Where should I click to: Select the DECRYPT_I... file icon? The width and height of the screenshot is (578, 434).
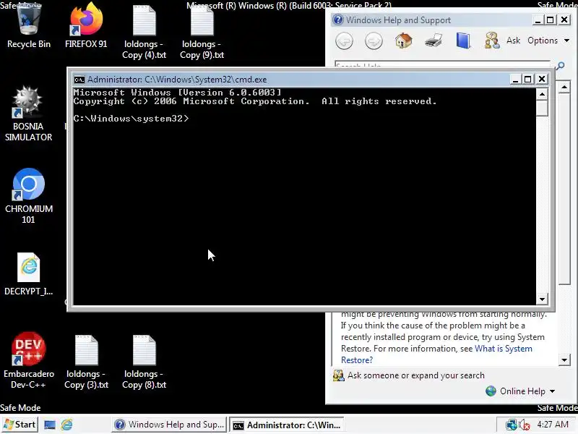click(x=28, y=274)
